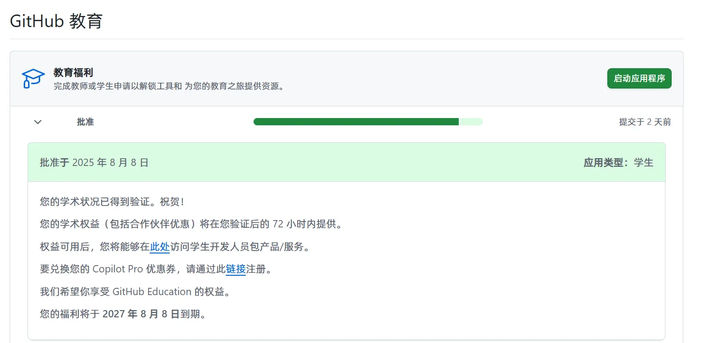Open the Copilot Pro 链接 registration link
Viewport: 707px width, 343px height.
(236, 269)
